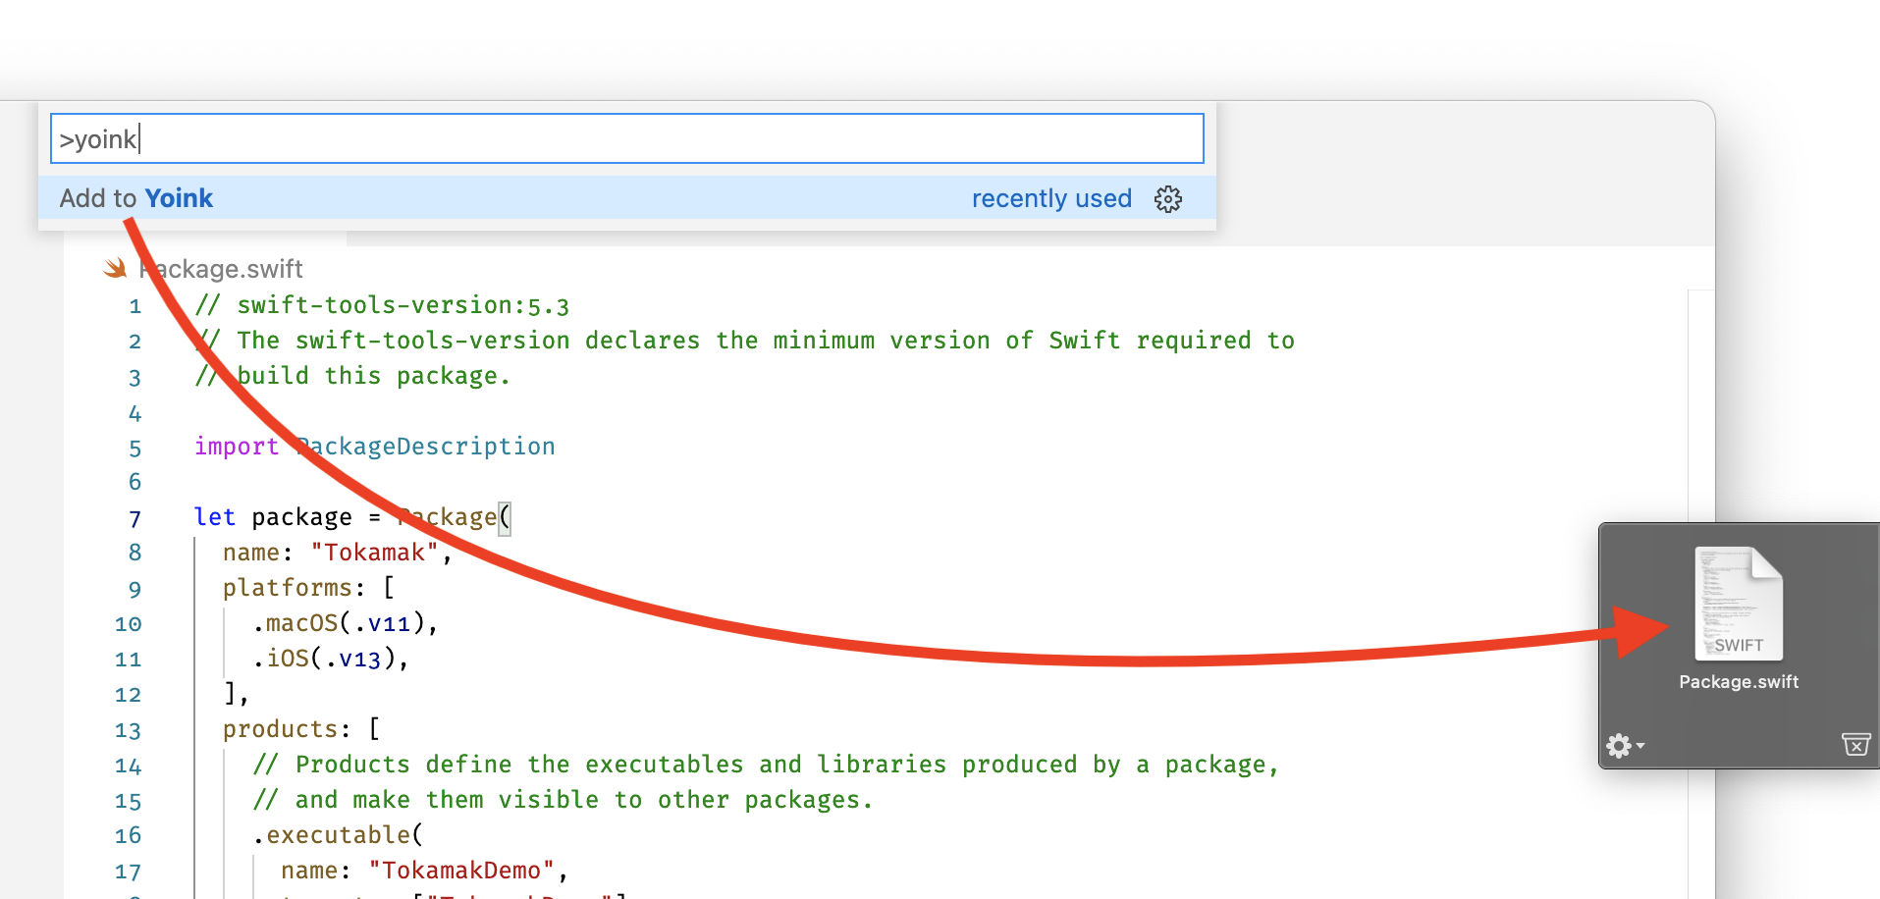Screen dimensions: 1880x899
Task: Select the Add to Yoink command
Action: pyautogui.click(x=626, y=198)
